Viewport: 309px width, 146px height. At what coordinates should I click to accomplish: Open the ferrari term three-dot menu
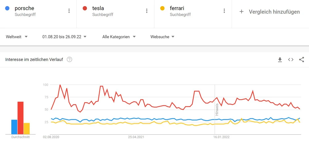224,11
